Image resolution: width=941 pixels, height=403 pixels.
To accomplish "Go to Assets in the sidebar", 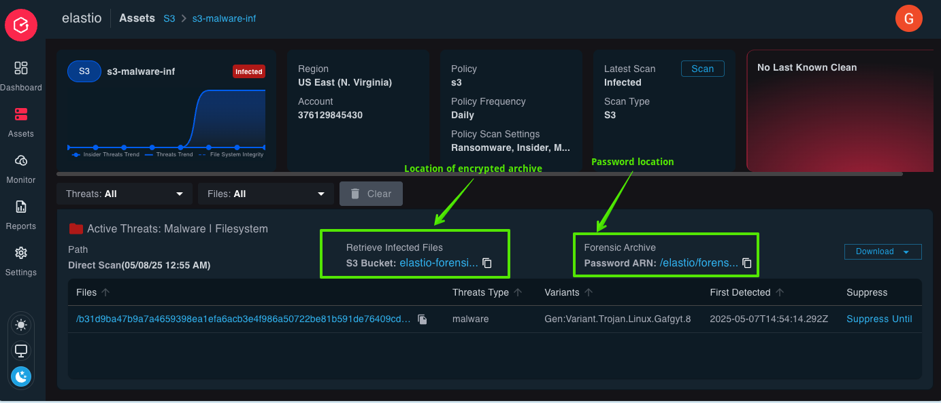I will tap(21, 122).
